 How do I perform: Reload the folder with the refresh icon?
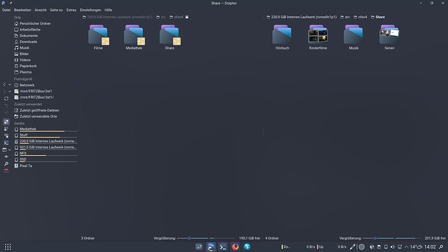pos(6,99)
